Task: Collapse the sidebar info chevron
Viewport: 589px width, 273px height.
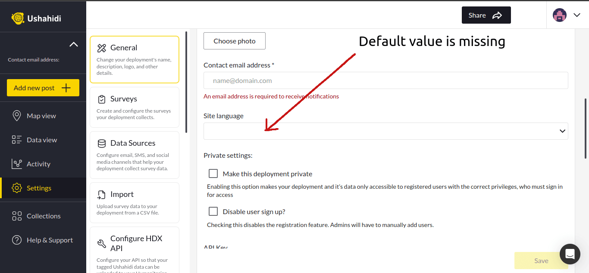Action: coord(74,44)
